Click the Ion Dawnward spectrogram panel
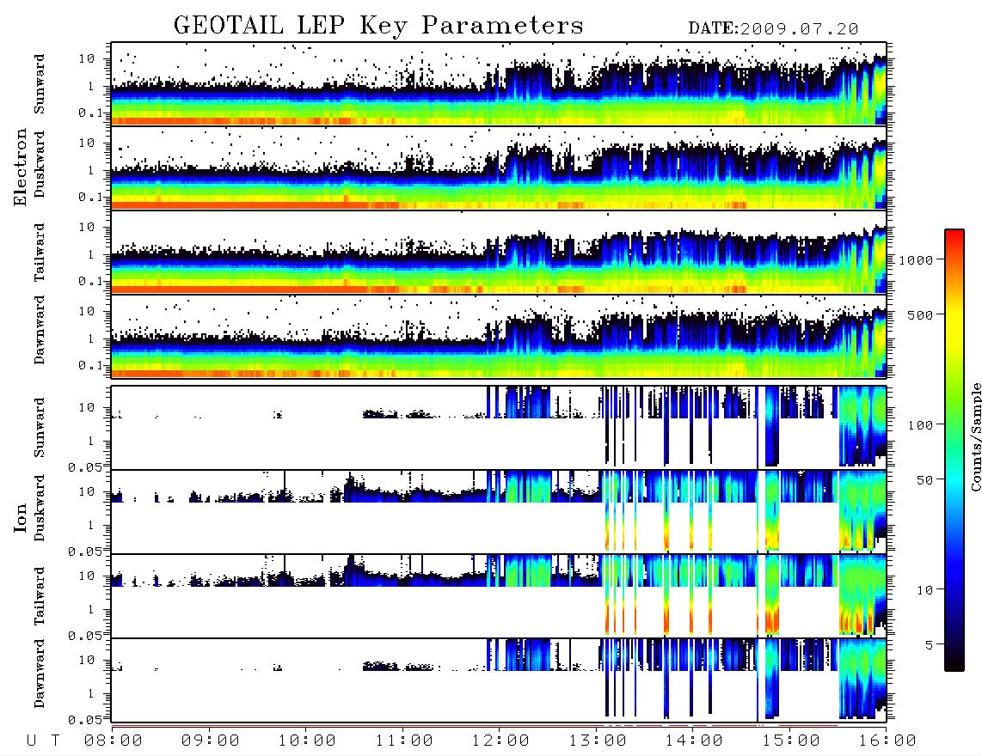Viewport: 982px width, 756px height. click(499, 680)
